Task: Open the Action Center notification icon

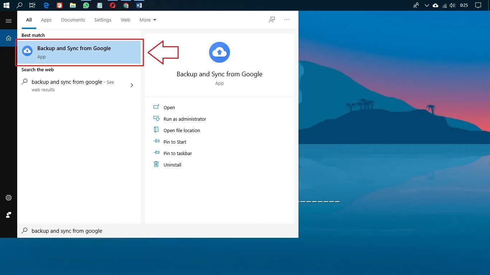Action: tap(478, 5)
